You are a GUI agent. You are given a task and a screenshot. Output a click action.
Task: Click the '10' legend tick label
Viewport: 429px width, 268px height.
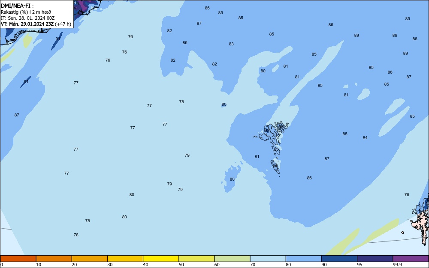39,265
